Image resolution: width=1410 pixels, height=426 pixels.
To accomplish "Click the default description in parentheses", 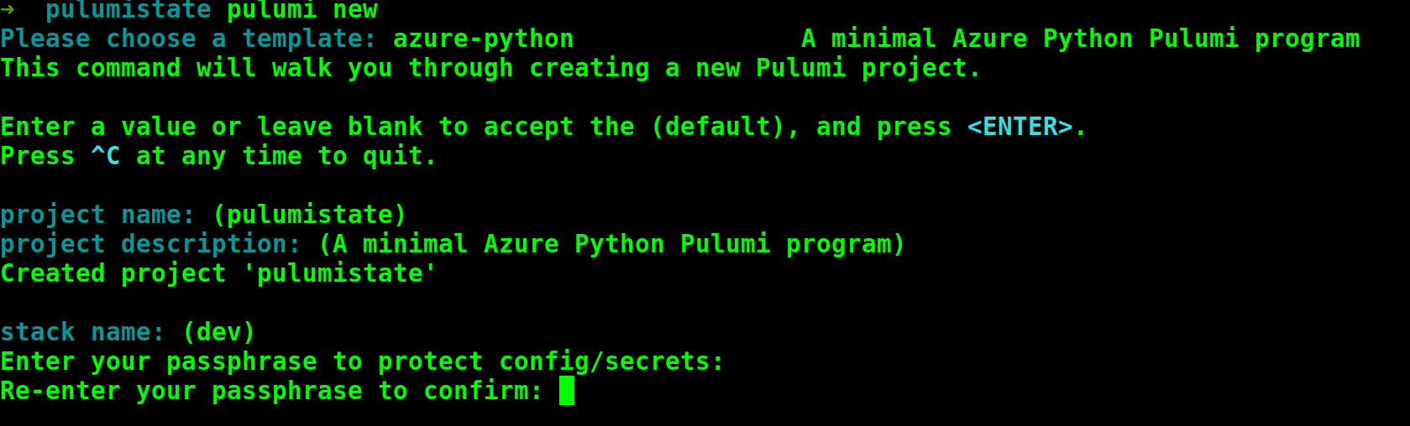I will pos(612,245).
